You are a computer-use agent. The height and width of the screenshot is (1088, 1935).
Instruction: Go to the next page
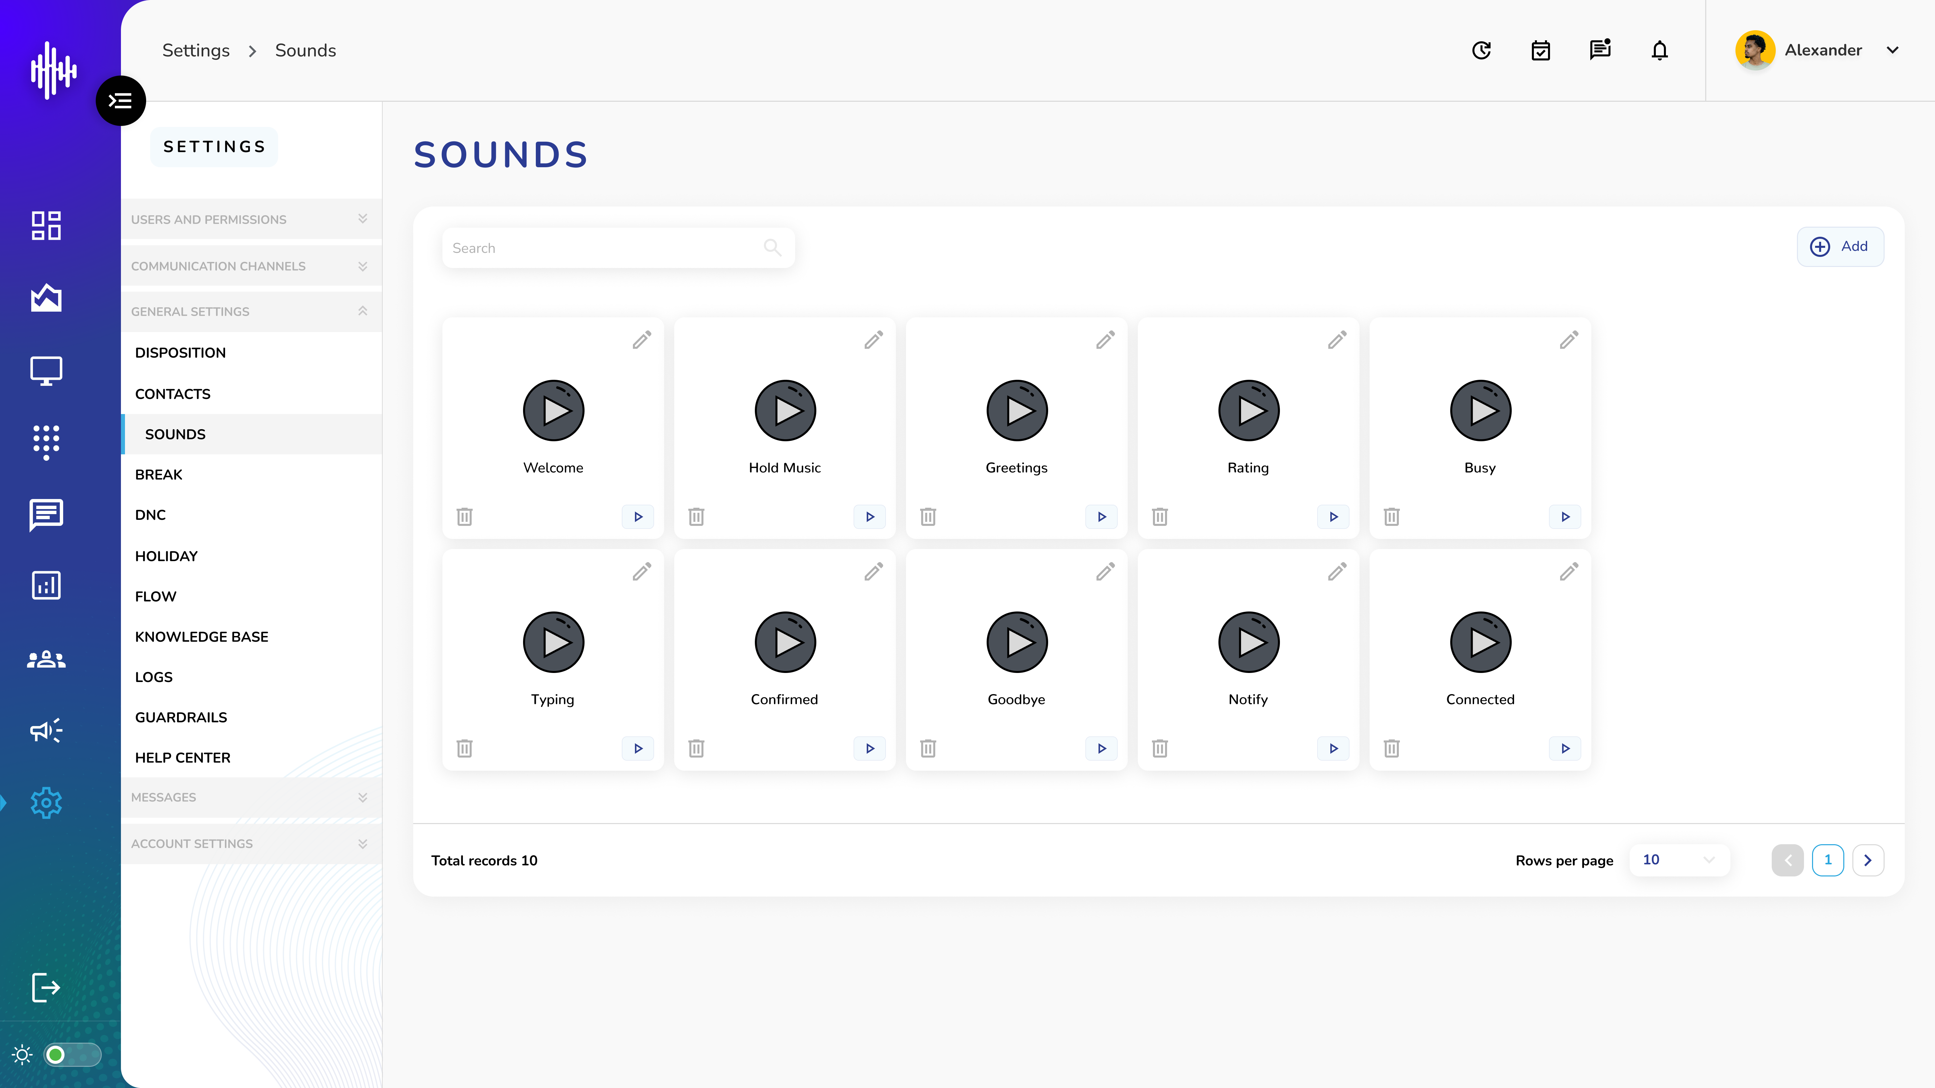coord(1868,860)
